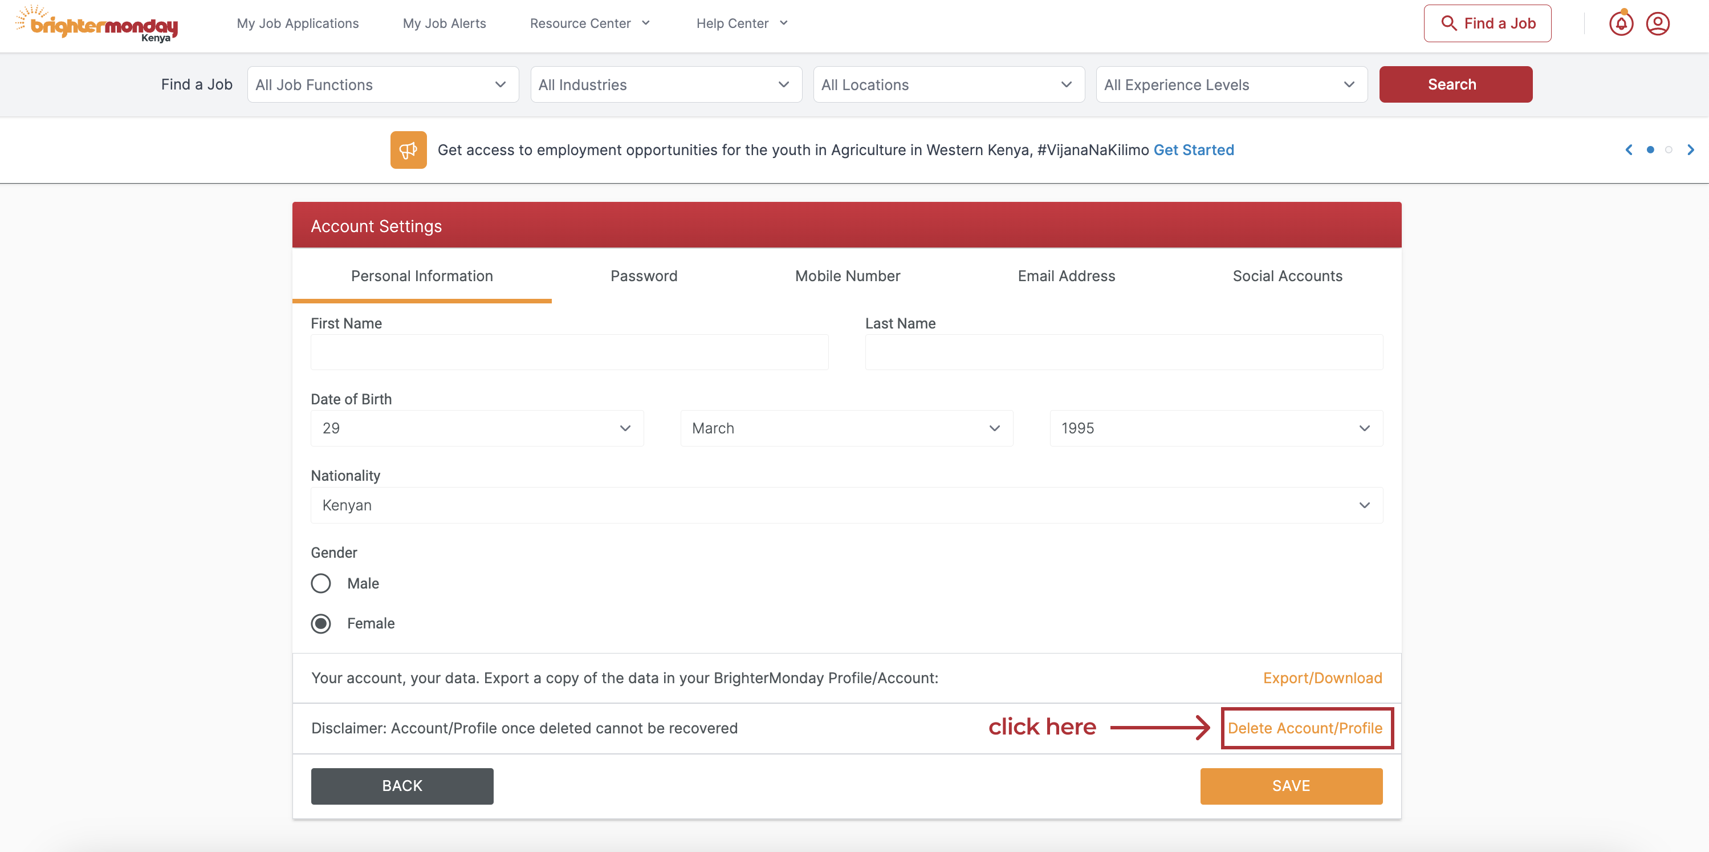Switch to the Social Accounts tab
1709x852 pixels.
point(1287,276)
